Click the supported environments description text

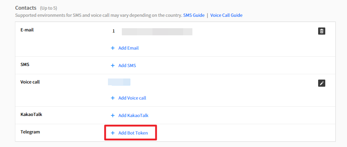click(x=98, y=15)
